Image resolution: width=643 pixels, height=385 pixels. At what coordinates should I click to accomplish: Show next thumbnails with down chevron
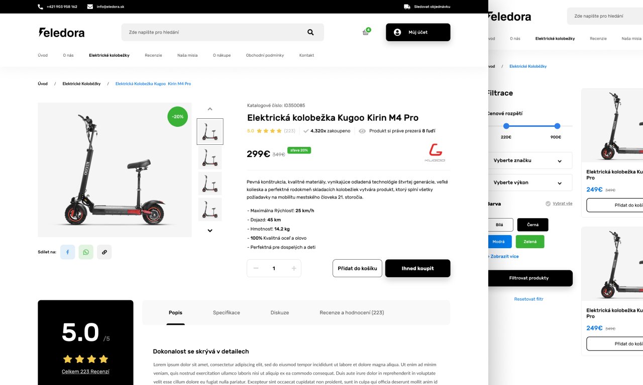[x=210, y=231]
